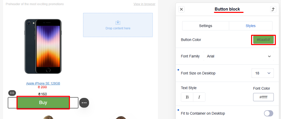Click the Font Size on Desktop label
The width and height of the screenshot is (281, 119).
pyautogui.click(x=198, y=73)
